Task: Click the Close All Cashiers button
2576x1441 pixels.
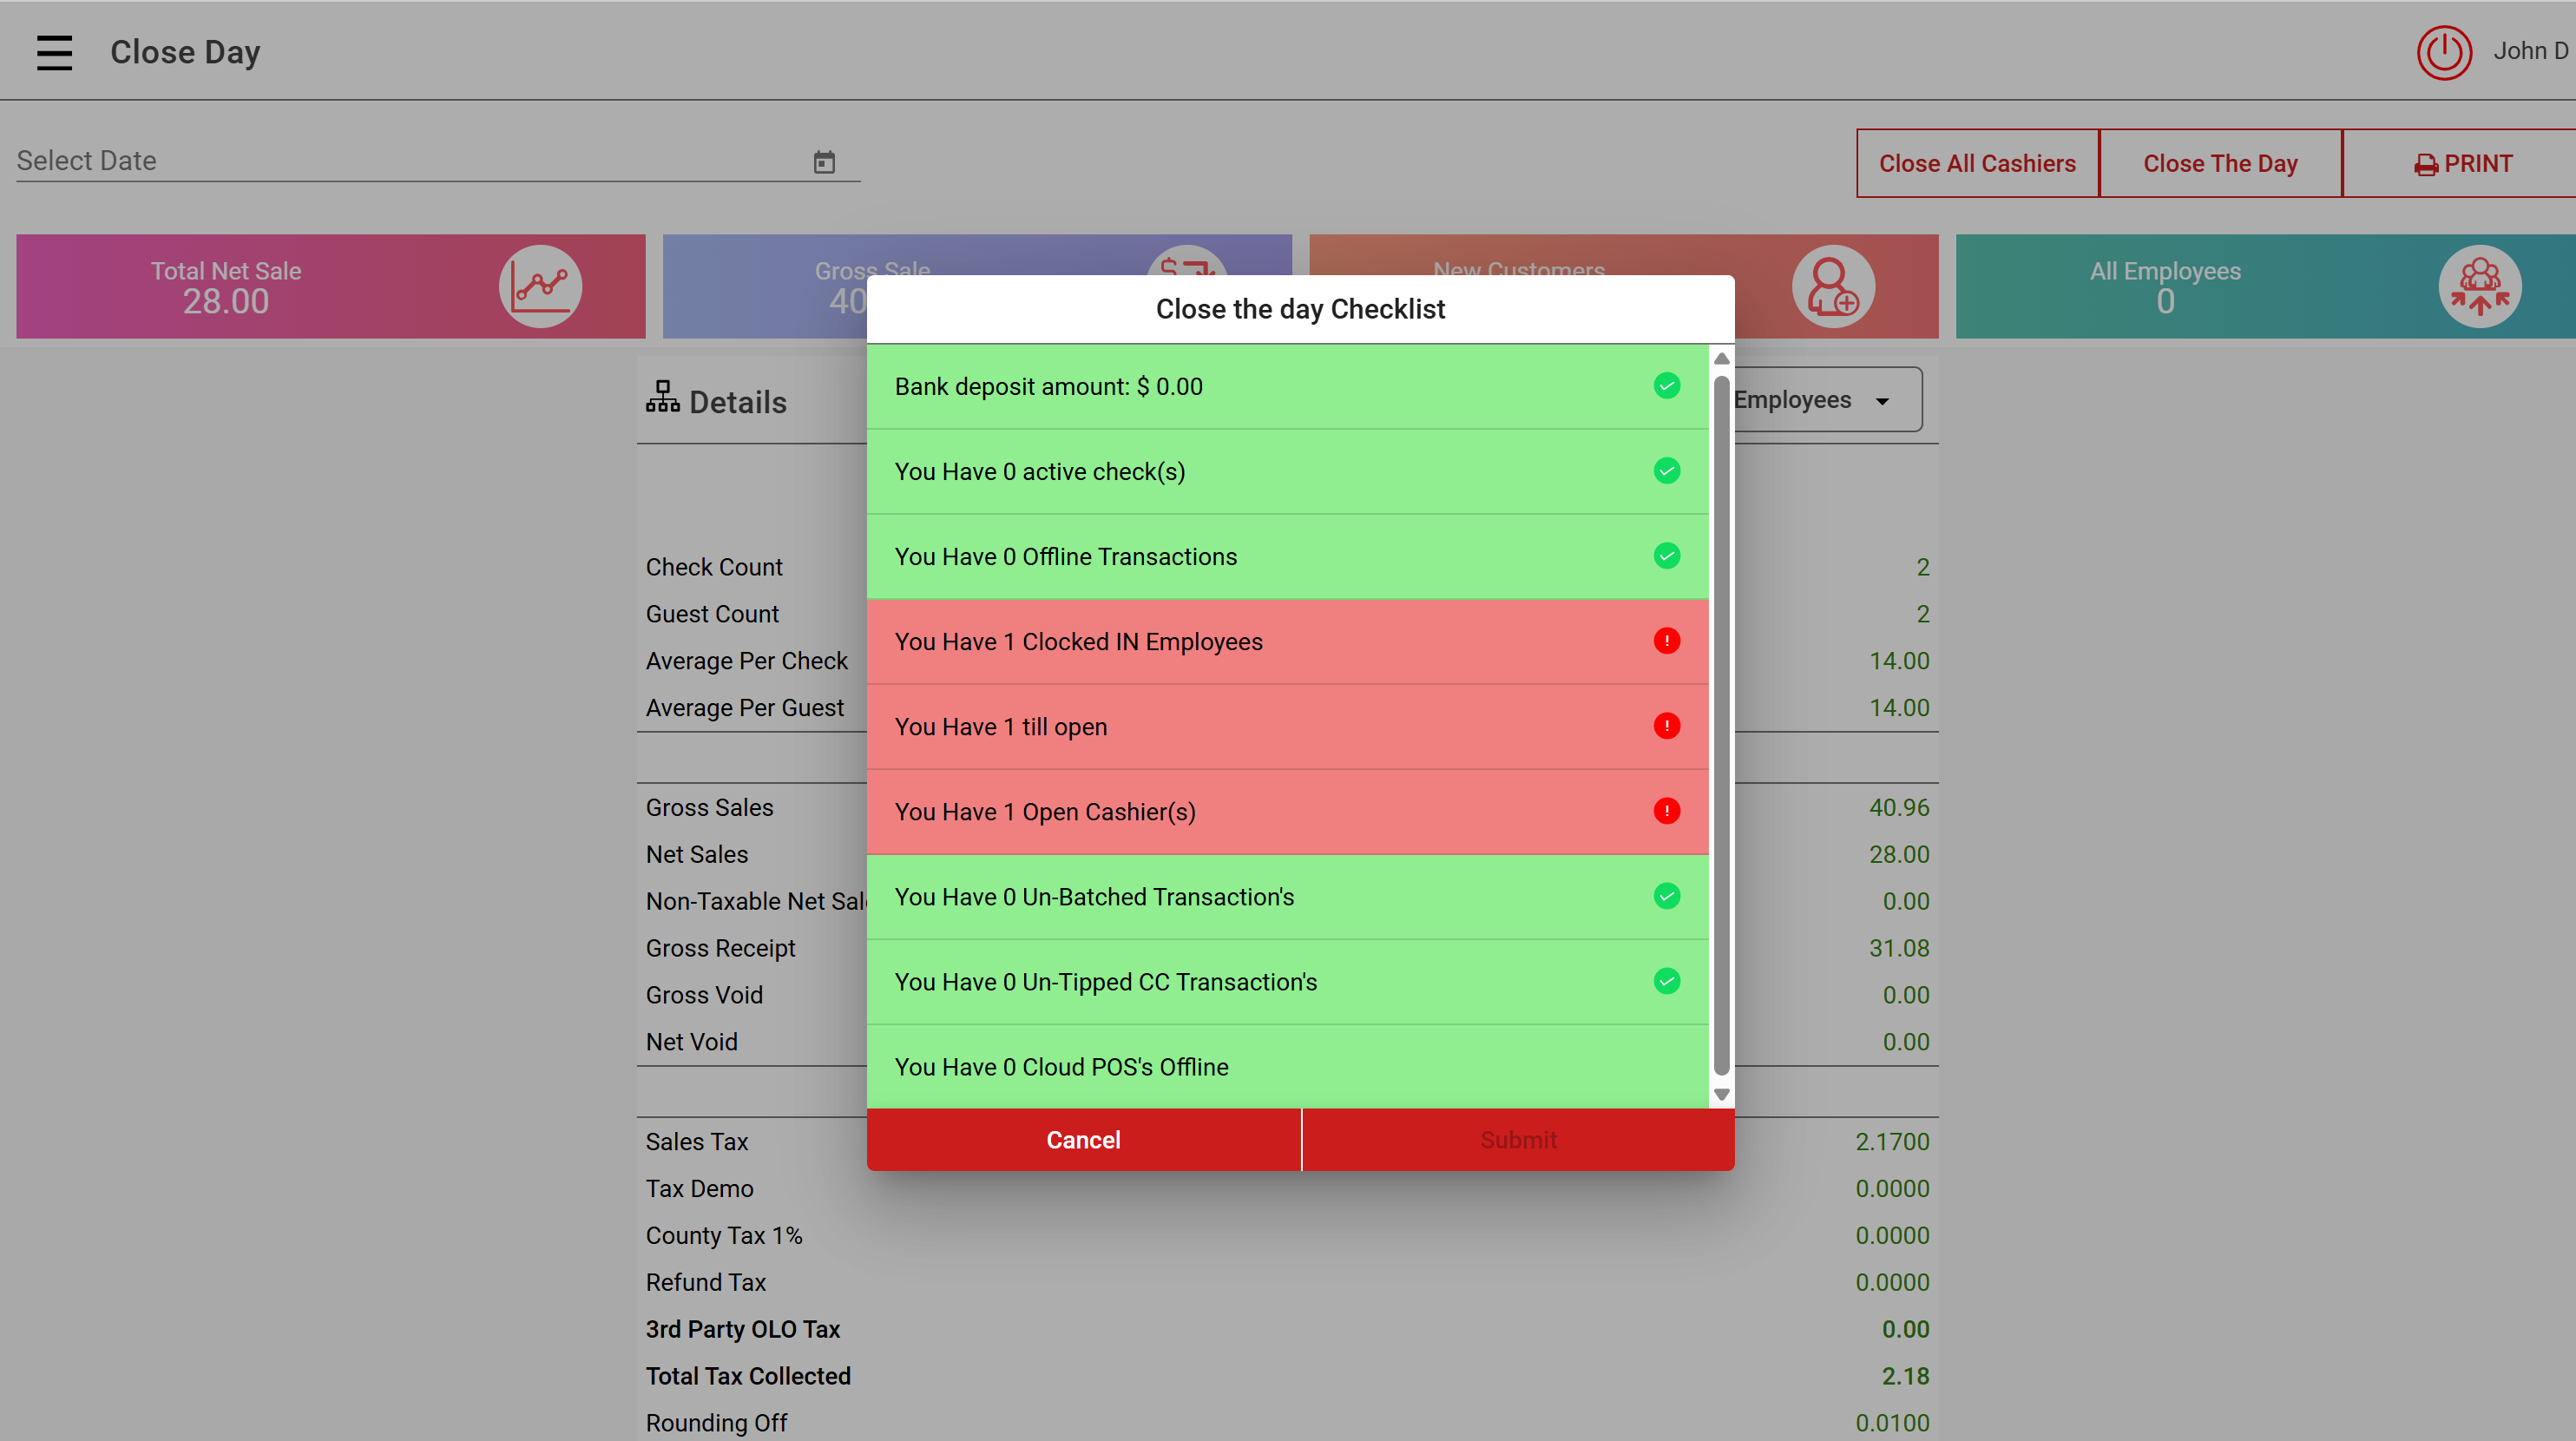Action: pos(1976,163)
